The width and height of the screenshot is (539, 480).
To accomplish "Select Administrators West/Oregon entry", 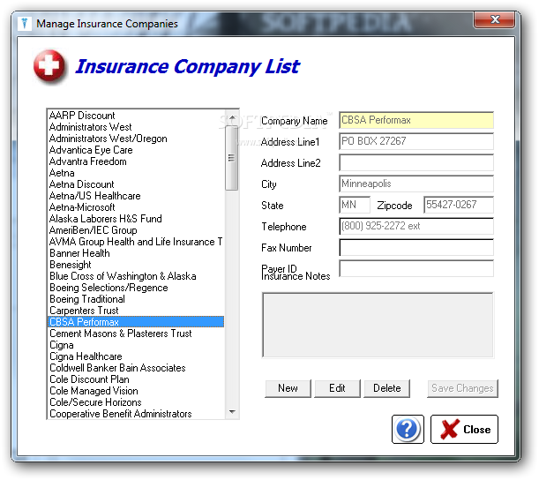I will click(x=136, y=139).
